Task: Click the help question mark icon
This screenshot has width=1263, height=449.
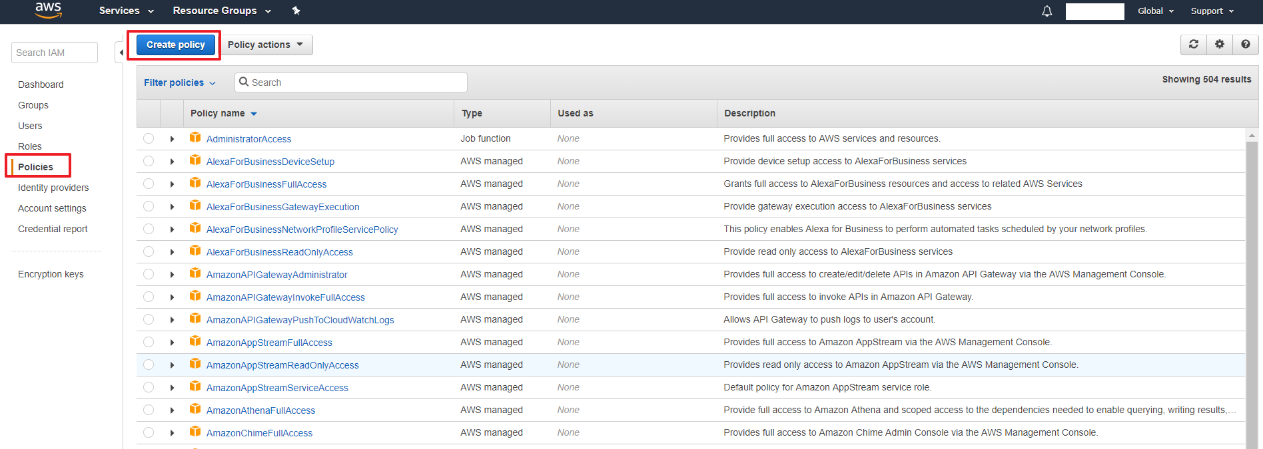Action: click(x=1245, y=45)
